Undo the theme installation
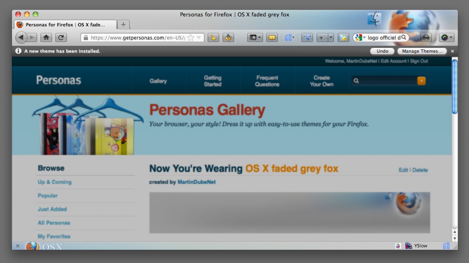 (x=382, y=51)
